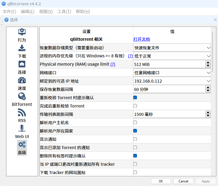Screen dimensions: 218x186
Task: Increase 传输列表刷新间隔 value
Action: click(208, 113)
